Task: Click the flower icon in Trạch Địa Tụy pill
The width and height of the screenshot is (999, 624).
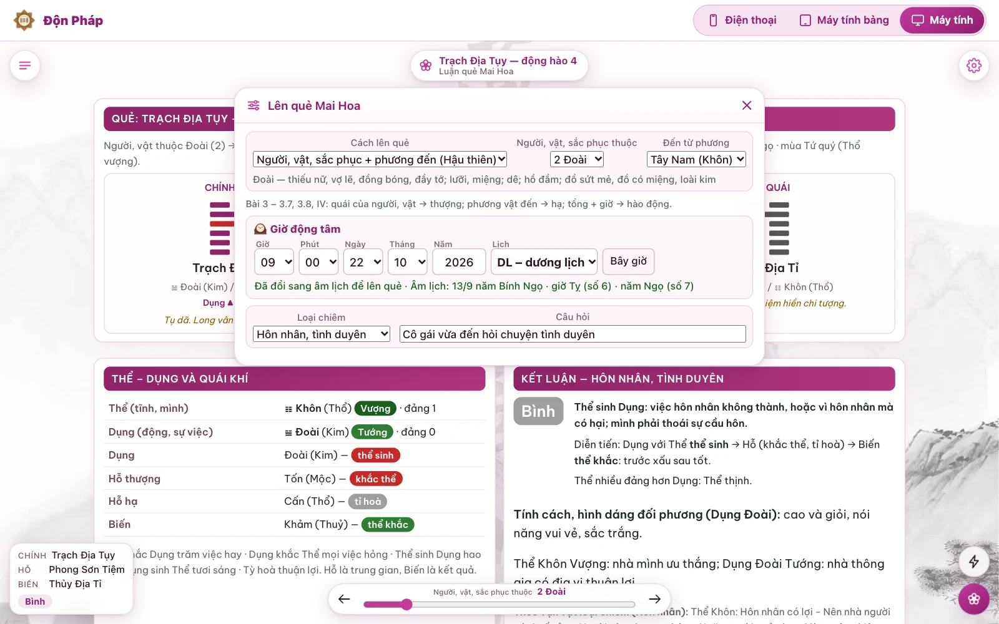Action: click(426, 66)
